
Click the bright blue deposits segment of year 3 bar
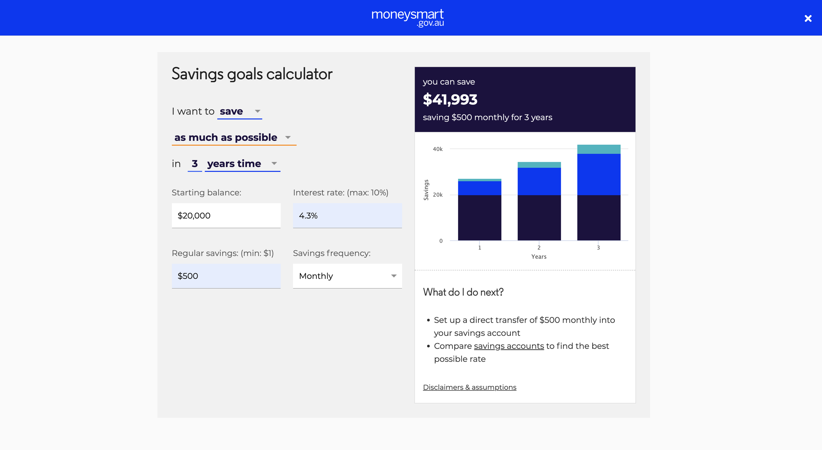point(599,174)
